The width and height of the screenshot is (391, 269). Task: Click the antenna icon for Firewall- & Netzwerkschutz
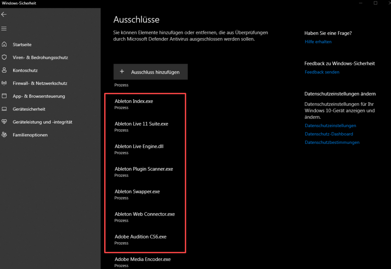click(x=4, y=83)
